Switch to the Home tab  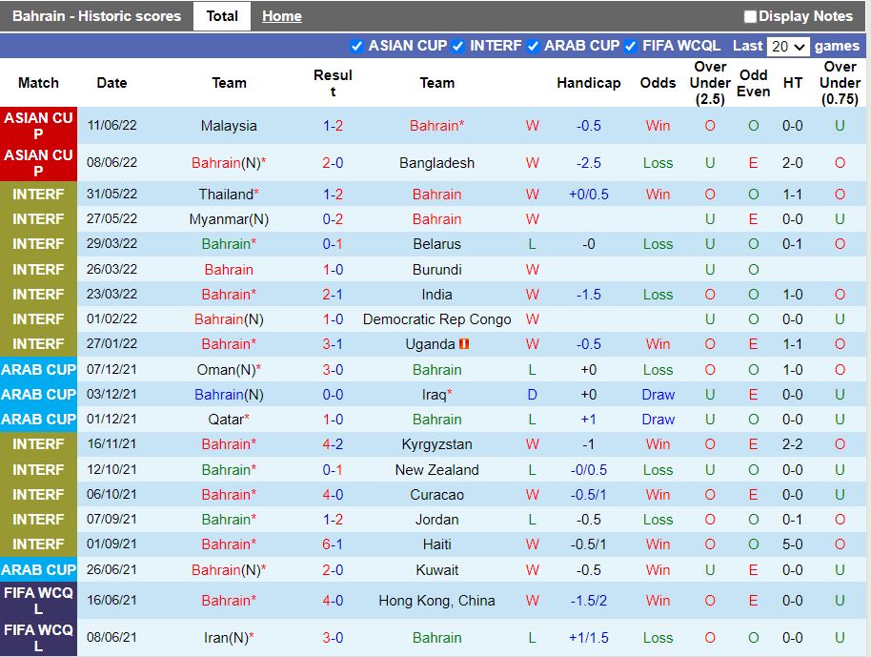click(281, 16)
